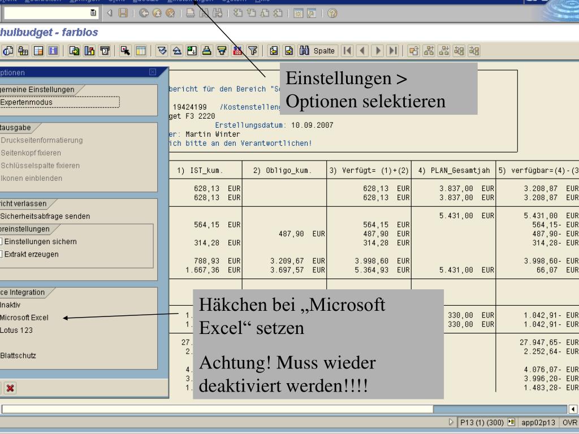The width and height of the screenshot is (579, 434).
Task: Click the blue info "i" toolbar icon
Action: (x=53, y=51)
